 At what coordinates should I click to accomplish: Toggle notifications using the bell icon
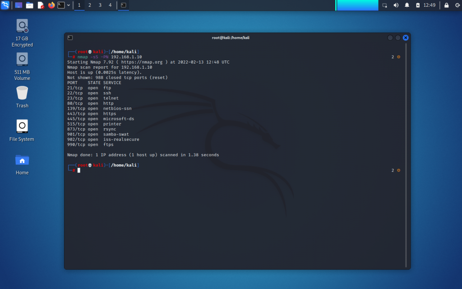[x=407, y=5]
